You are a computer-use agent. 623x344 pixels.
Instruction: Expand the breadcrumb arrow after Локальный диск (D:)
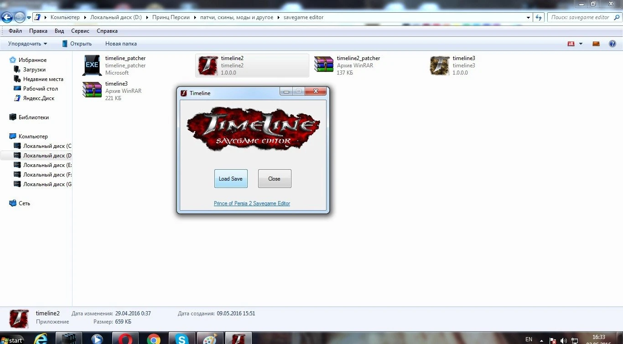coord(147,18)
